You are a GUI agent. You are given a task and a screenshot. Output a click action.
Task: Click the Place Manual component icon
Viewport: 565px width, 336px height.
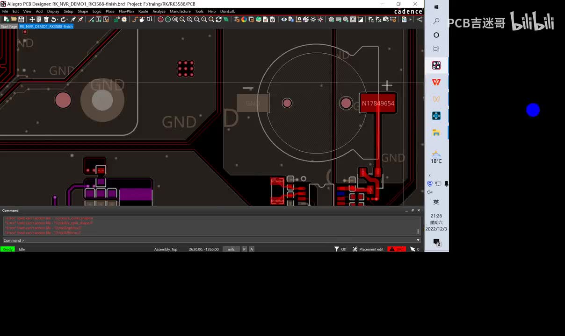tap(117, 19)
